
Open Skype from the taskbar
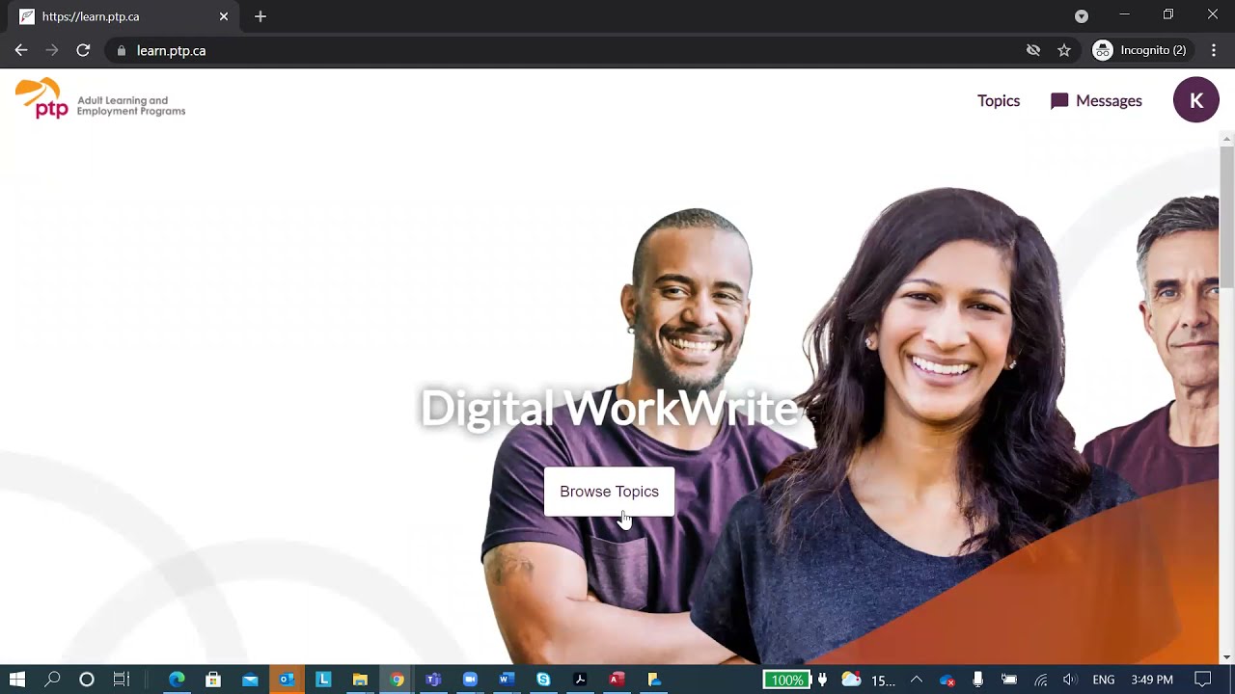coord(543,680)
